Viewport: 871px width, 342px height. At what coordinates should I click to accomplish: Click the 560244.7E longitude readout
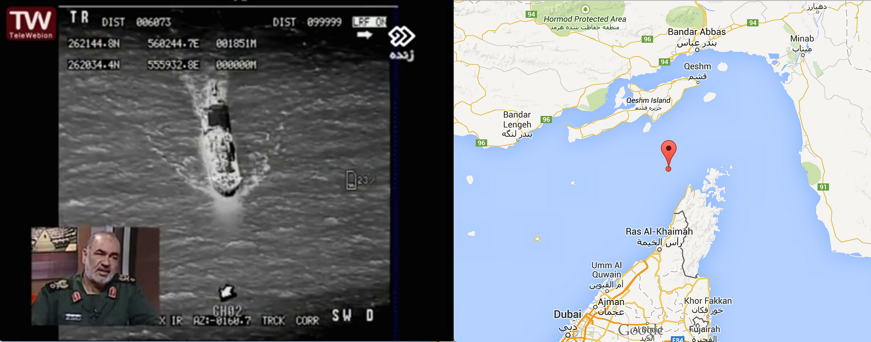[x=173, y=43]
